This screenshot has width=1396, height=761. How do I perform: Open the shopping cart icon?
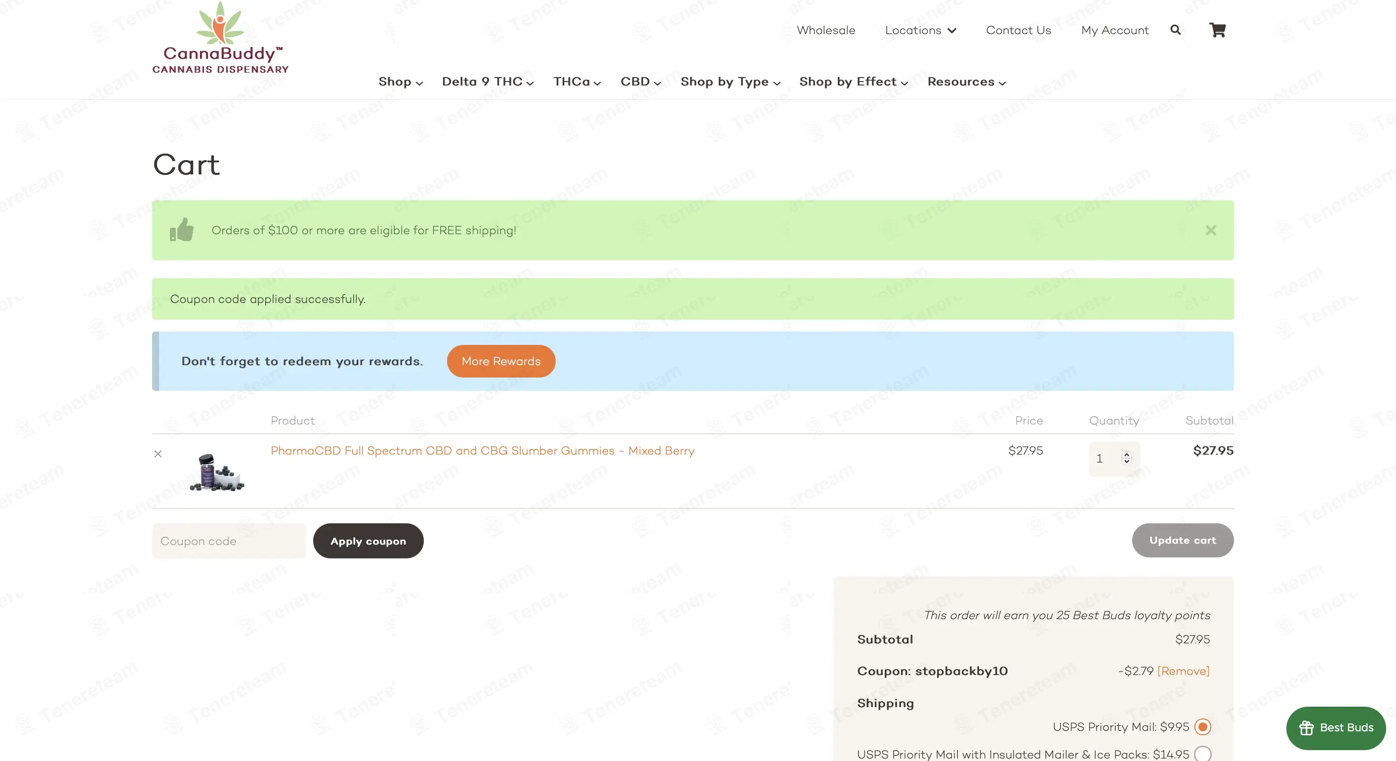coord(1217,30)
